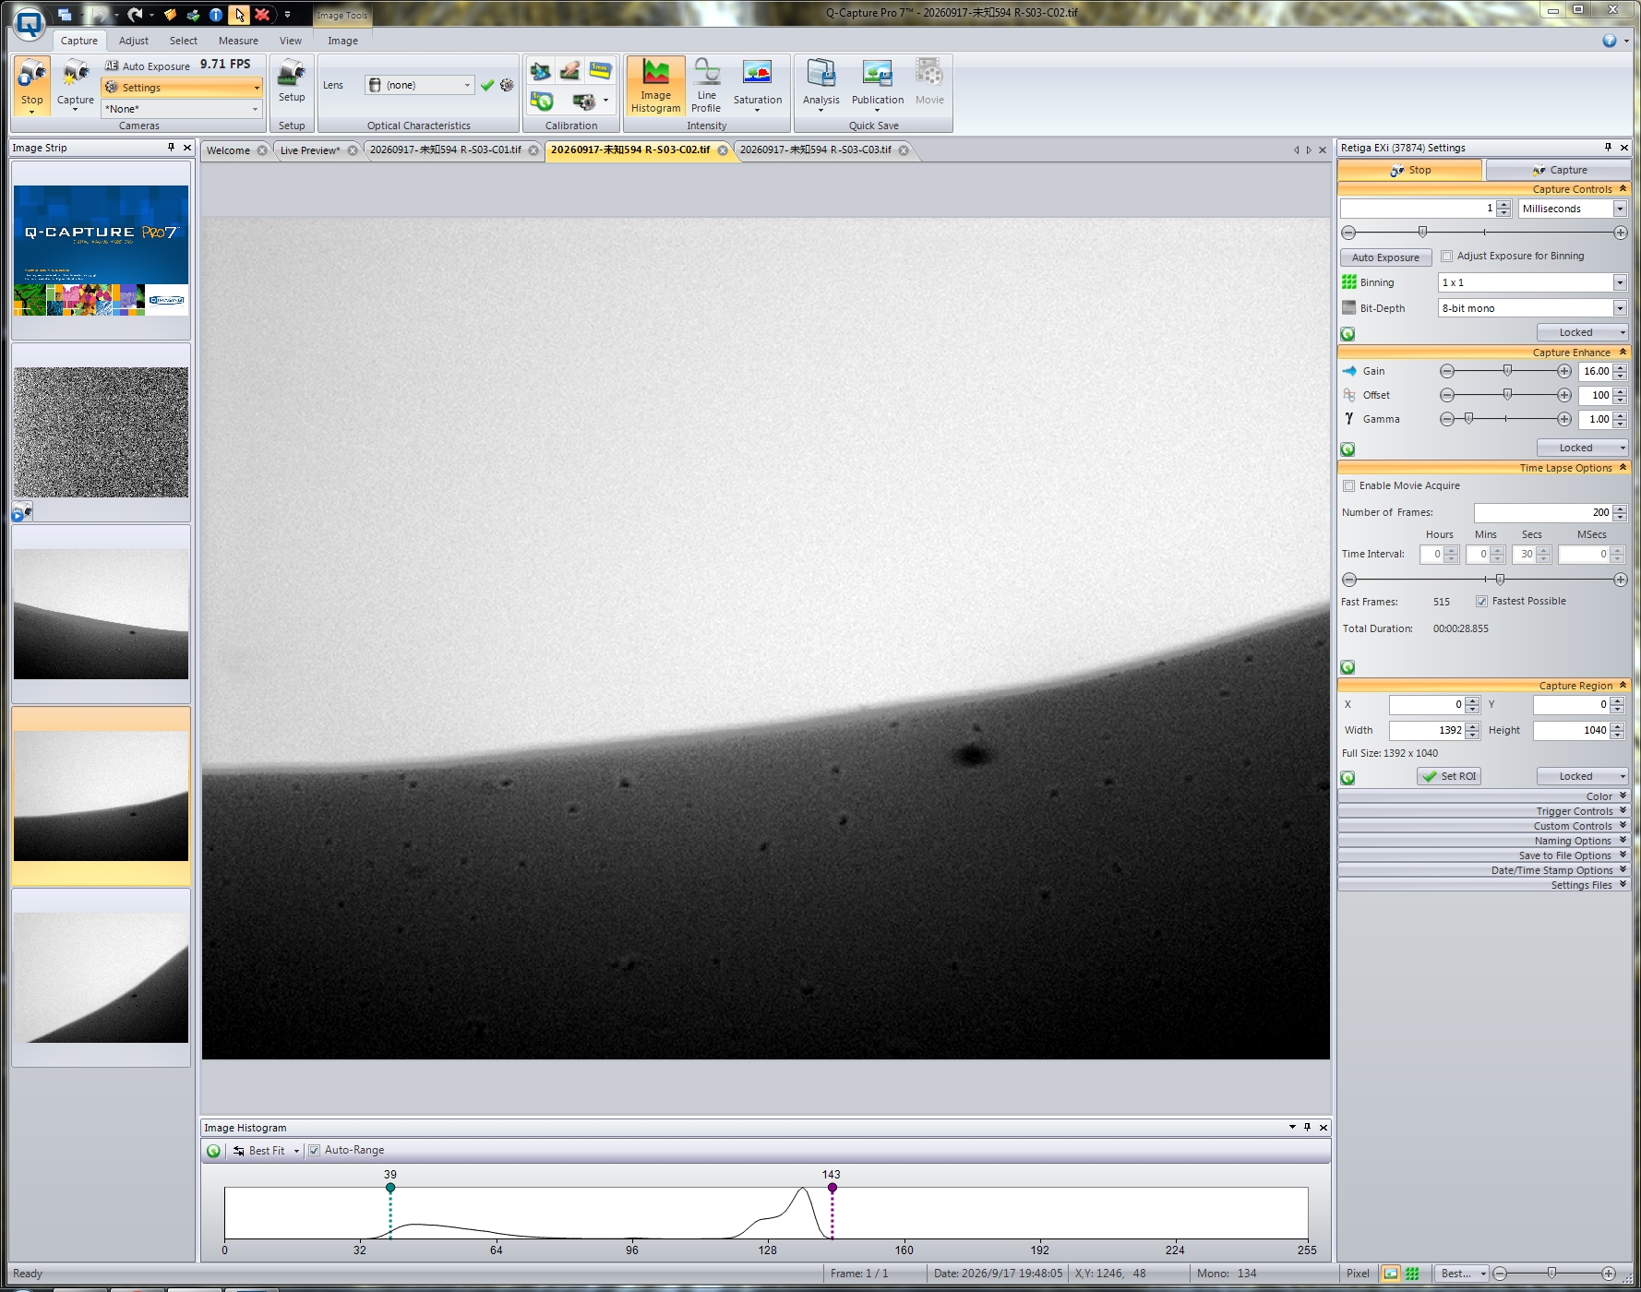Open the Lens (none) dropdown
1641x1292 pixels.
(x=466, y=85)
